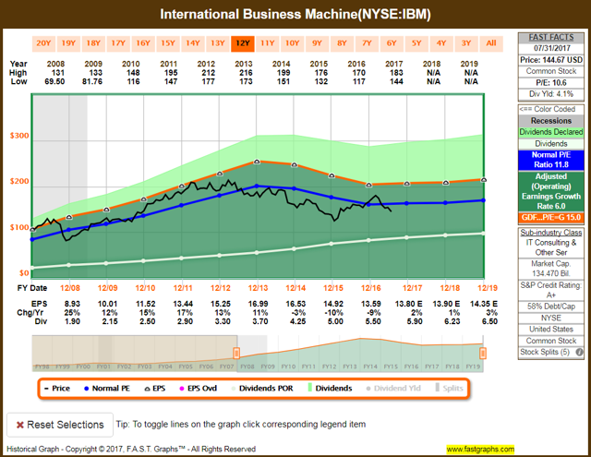
Task: Open the www.fastgraphs.com link
Action: tap(480, 449)
